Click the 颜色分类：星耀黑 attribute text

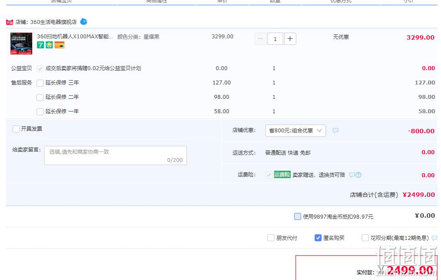pos(139,37)
